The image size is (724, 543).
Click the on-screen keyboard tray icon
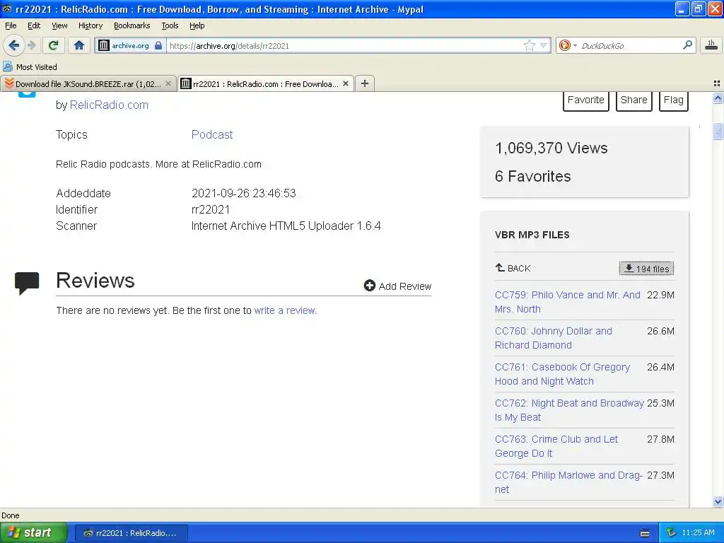[x=645, y=533]
